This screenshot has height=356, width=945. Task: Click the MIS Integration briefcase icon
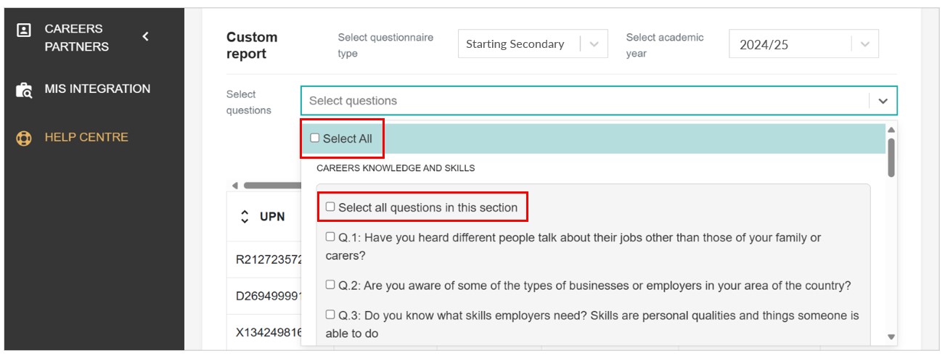(24, 90)
